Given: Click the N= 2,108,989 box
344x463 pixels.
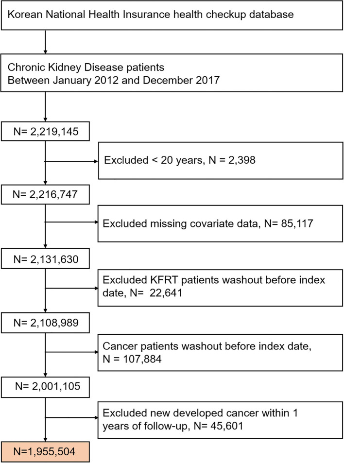Looking at the screenshot, I should point(45,323).
